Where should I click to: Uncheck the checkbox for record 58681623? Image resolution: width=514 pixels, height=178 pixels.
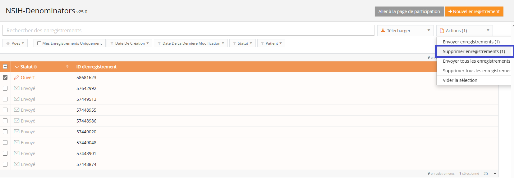click(5, 78)
